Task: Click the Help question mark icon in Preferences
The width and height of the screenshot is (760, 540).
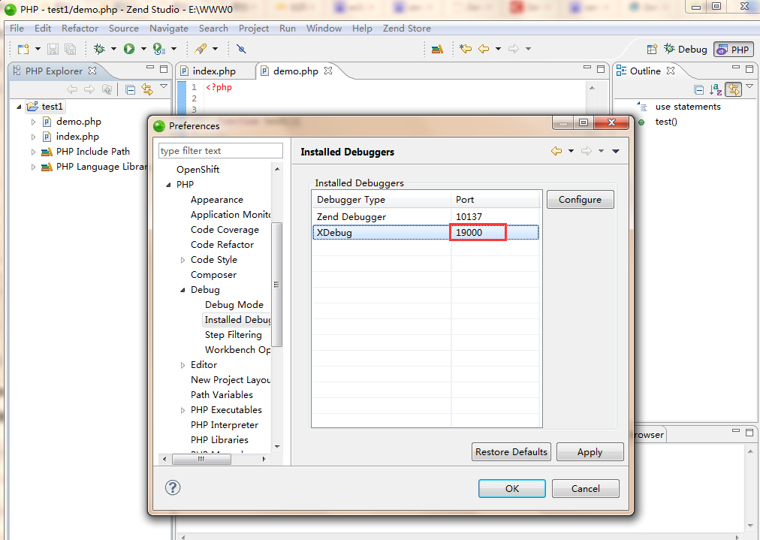Action: click(173, 487)
